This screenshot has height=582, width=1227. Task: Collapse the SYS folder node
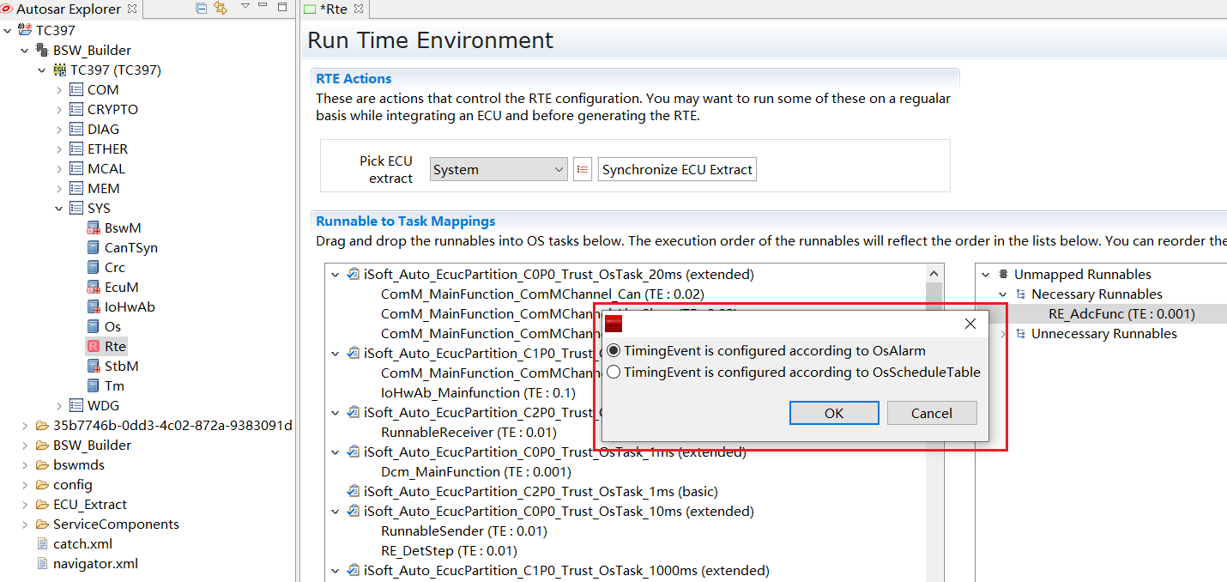coord(59,209)
